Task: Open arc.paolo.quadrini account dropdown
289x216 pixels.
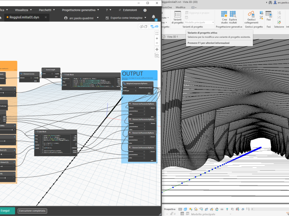Action: [x=97, y=18]
